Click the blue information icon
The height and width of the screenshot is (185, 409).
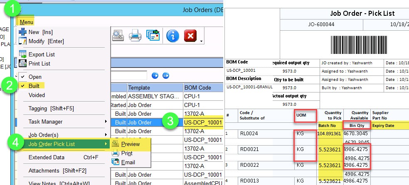click(172, 36)
